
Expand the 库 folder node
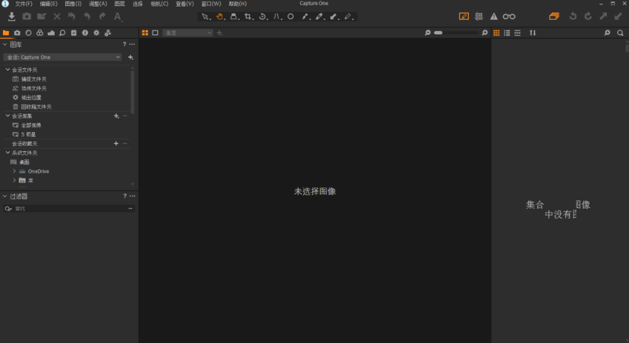pyautogui.click(x=15, y=181)
